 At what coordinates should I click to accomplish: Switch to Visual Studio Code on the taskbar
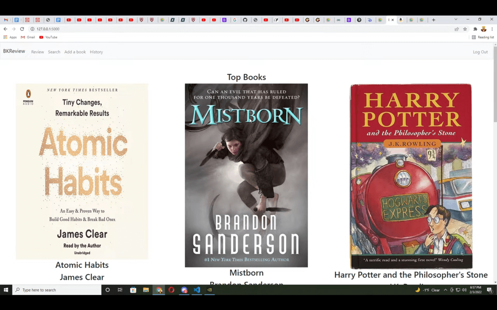coord(197,290)
